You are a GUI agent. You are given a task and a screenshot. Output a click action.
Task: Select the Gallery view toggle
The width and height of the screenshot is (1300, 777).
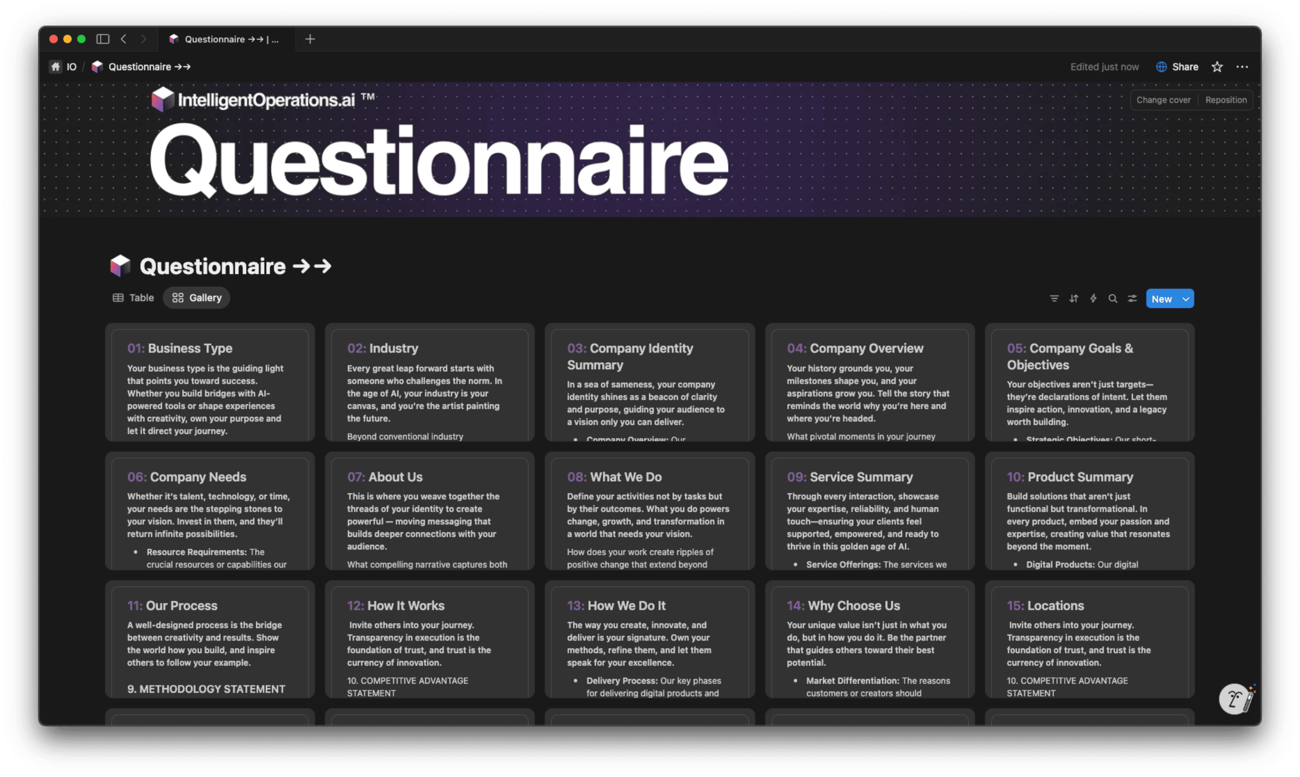pyautogui.click(x=196, y=297)
